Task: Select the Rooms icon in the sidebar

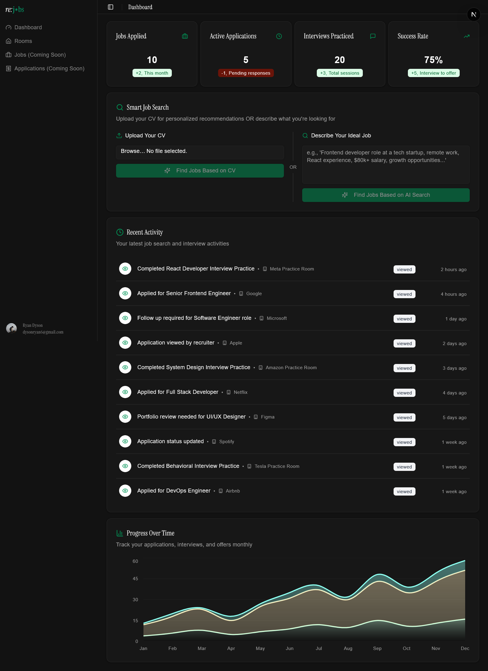Action: point(8,41)
